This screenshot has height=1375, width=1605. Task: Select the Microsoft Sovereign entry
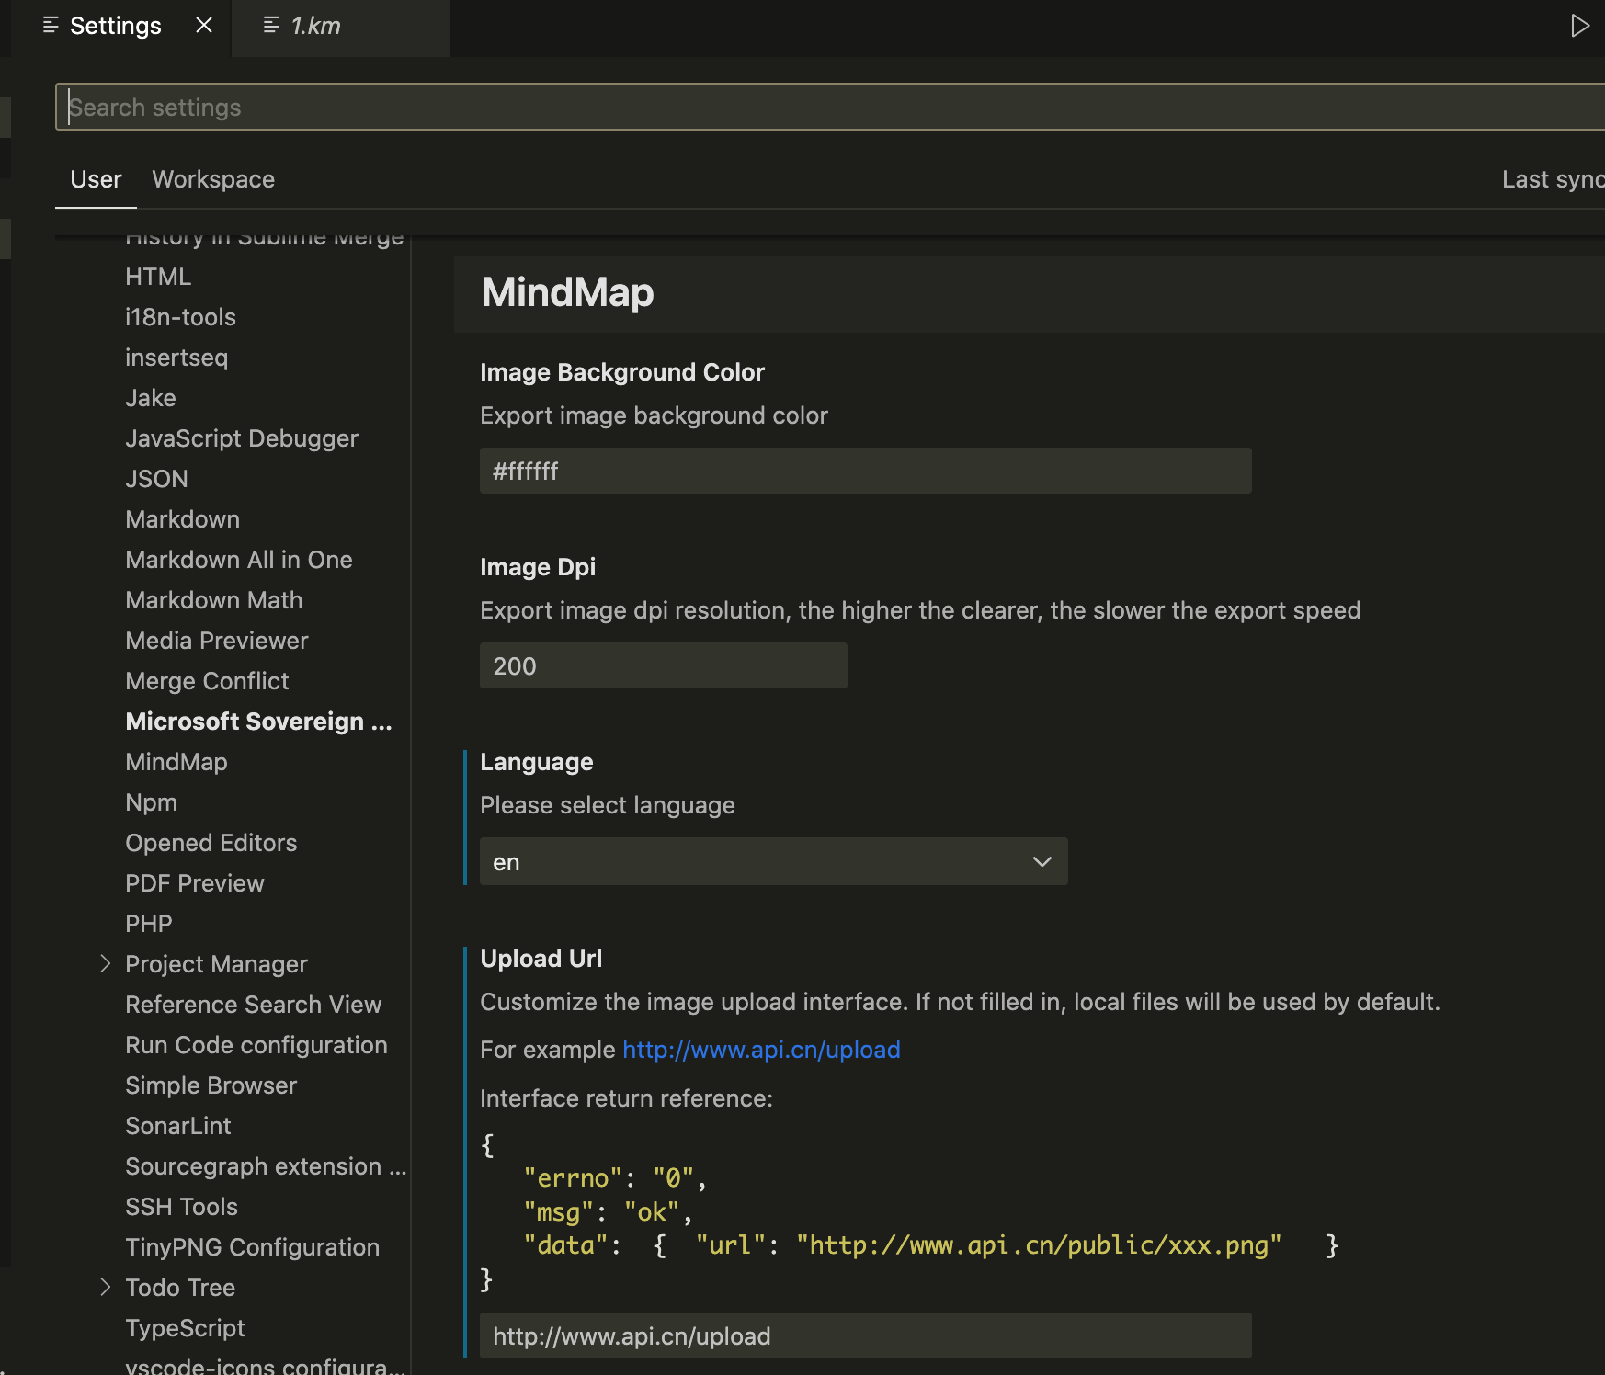[x=258, y=722]
